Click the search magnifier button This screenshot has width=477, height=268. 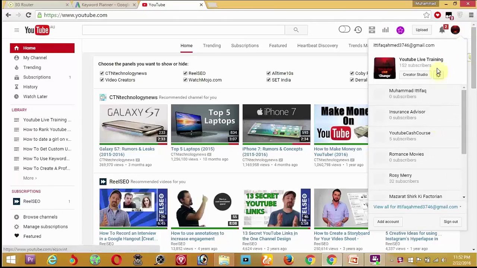[x=296, y=30]
